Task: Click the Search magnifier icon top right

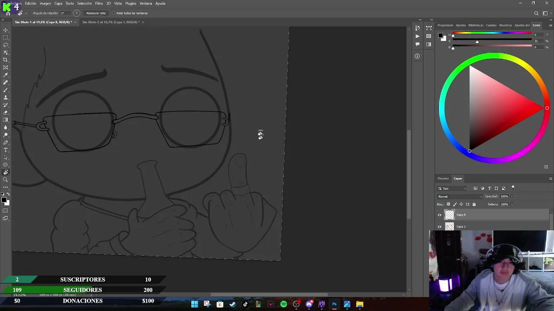Action: tap(536, 13)
